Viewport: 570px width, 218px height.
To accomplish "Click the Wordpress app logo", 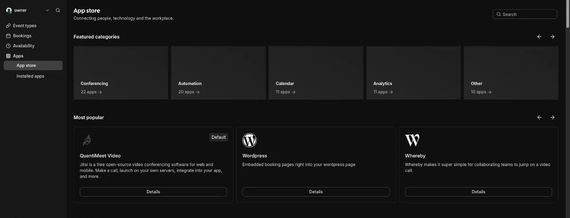I will [x=249, y=140].
